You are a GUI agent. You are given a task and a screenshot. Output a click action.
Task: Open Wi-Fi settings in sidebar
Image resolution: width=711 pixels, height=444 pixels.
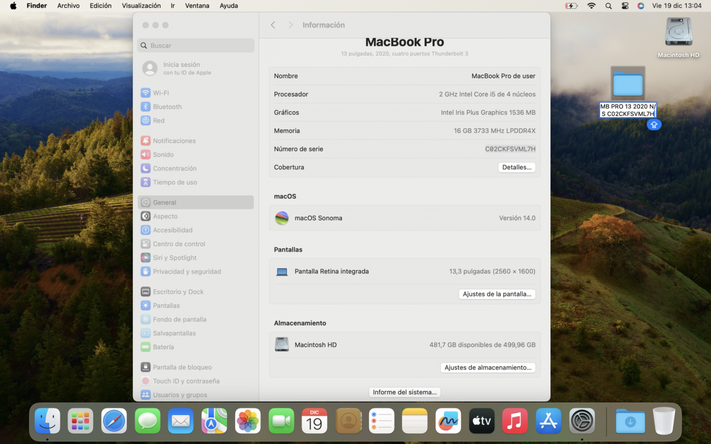(160, 93)
